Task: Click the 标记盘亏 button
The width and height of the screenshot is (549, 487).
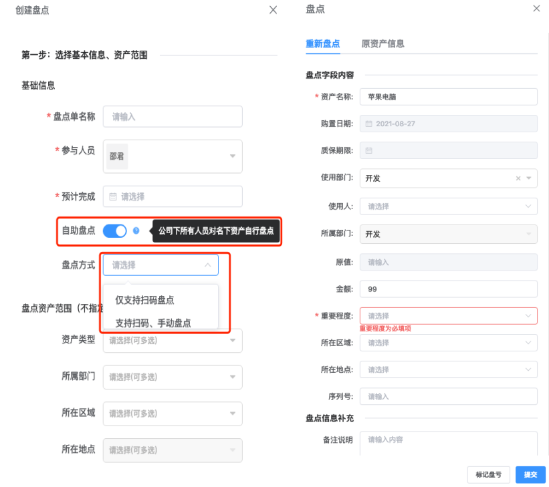Action: tap(488, 474)
